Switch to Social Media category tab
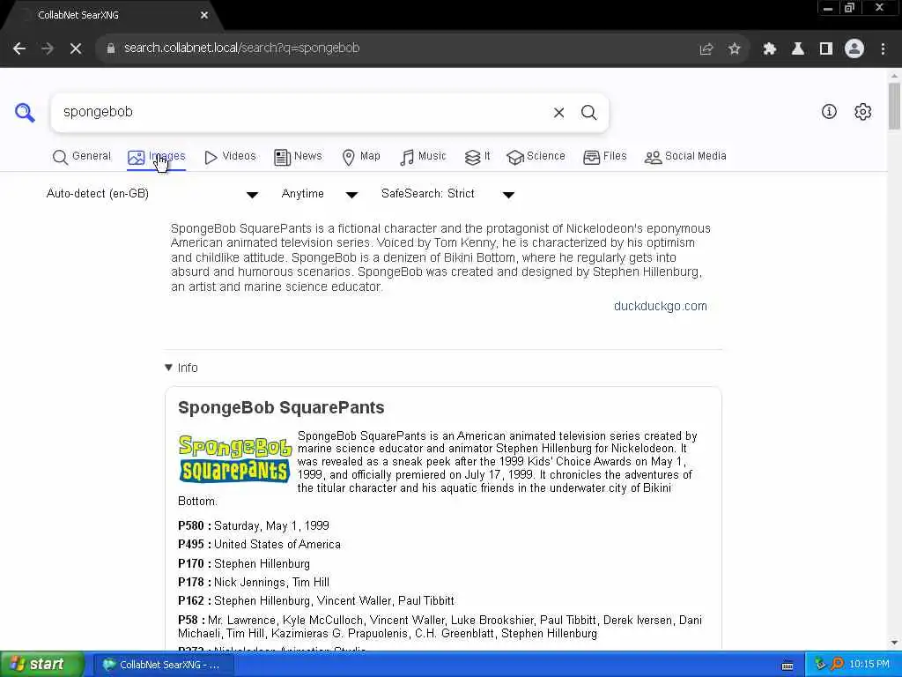 tap(685, 157)
